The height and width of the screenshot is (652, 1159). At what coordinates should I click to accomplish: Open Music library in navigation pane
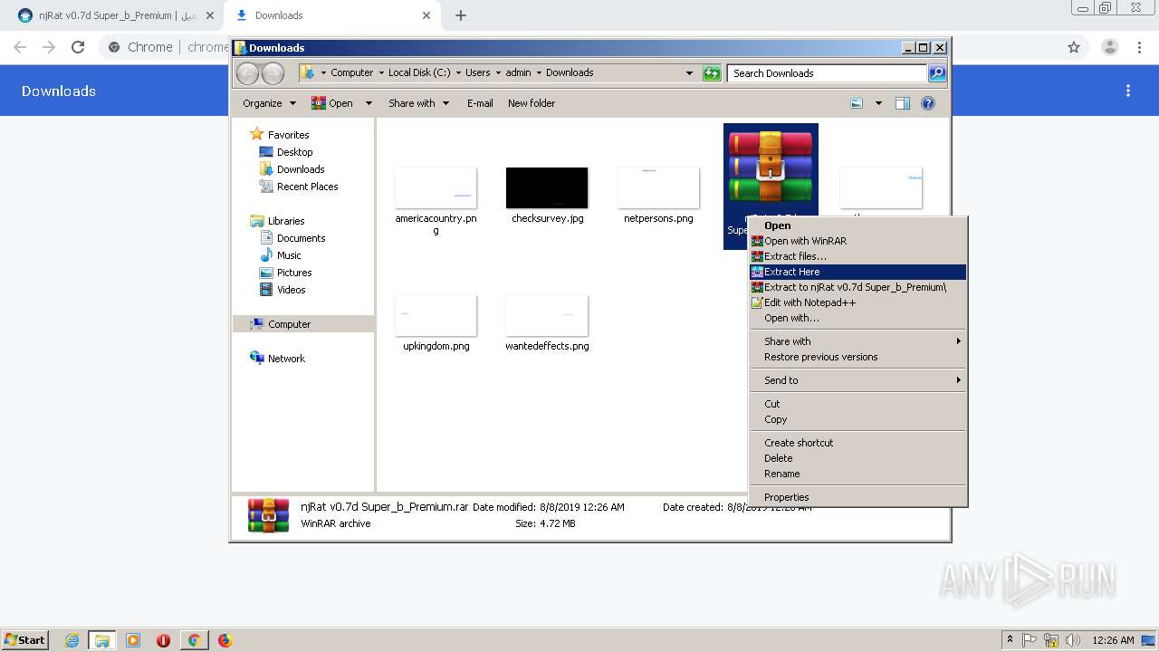click(281, 255)
